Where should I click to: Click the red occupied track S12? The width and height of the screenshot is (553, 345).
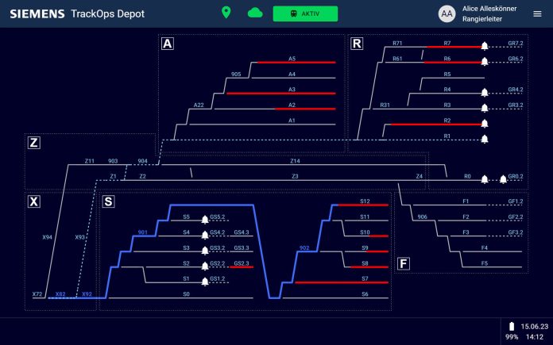(363, 205)
